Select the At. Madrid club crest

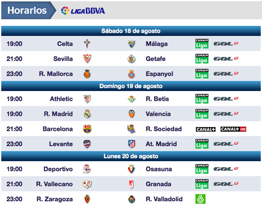[x=131, y=144]
